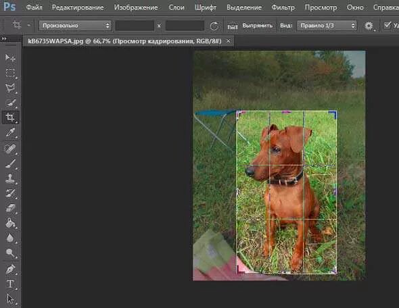The height and width of the screenshot is (308, 399).
Task: Open the Произвольно aspect ratio dropdown
Action: pyautogui.click(x=75, y=26)
